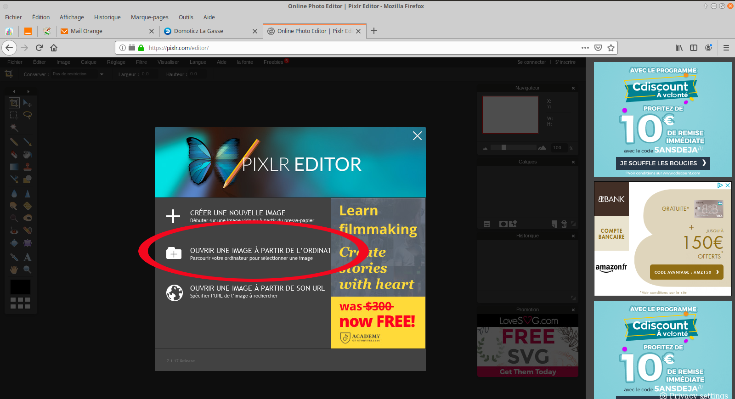Select the Brush tool
The width and height of the screenshot is (735, 399).
click(x=28, y=142)
